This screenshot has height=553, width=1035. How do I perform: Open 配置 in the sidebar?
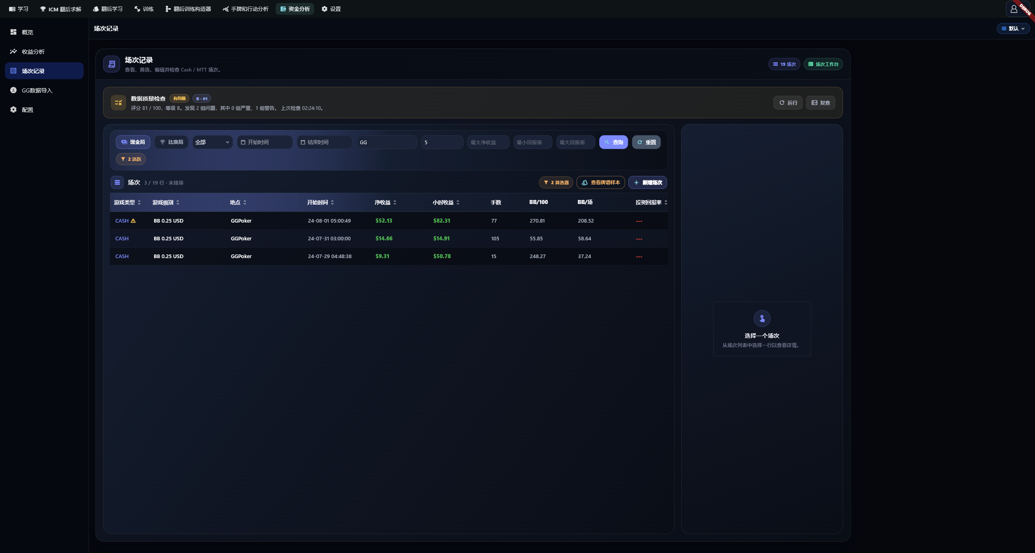tap(44, 109)
